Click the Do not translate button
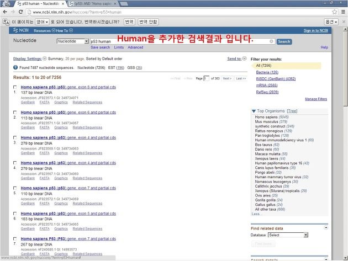 (x=148, y=22)
